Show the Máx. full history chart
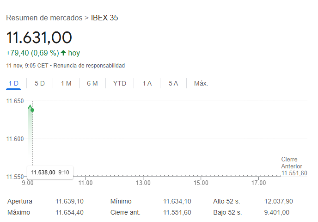 (201, 83)
